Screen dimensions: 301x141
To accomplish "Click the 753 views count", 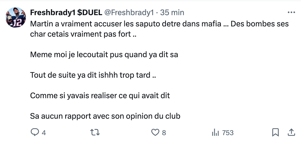I will point(228,133).
